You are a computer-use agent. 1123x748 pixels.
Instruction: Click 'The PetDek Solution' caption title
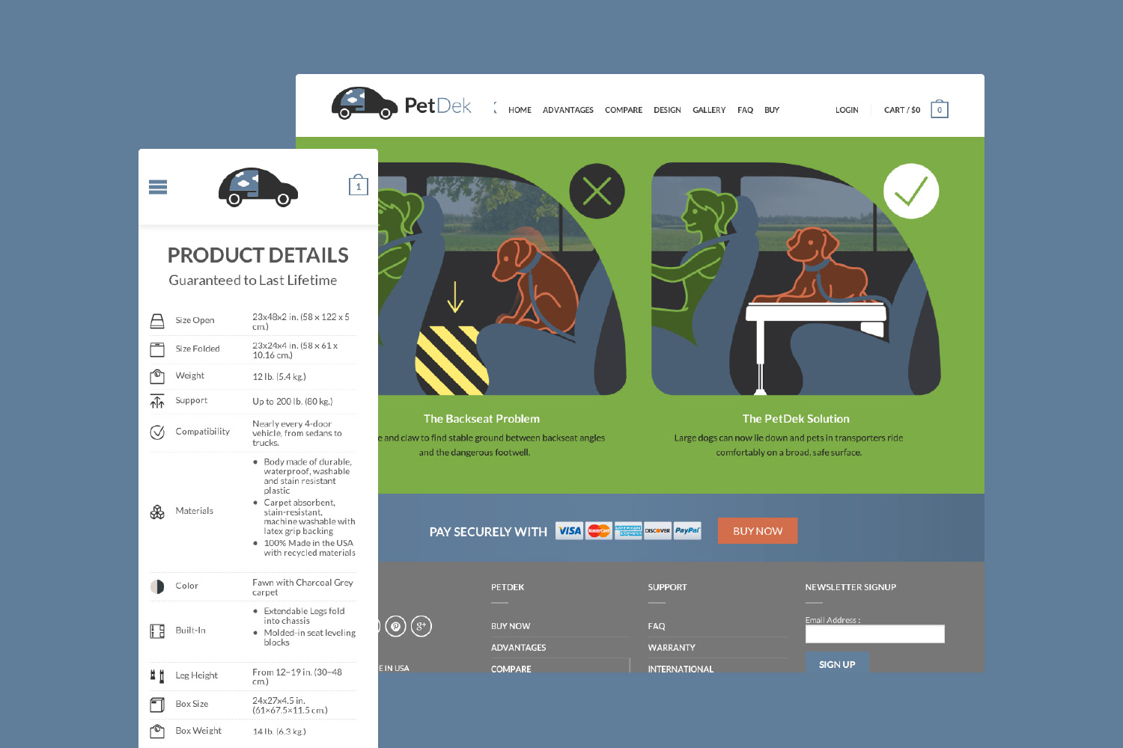[796, 419]
